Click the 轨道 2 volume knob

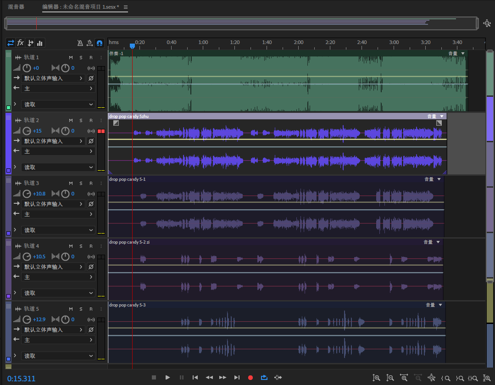[27, 131]
